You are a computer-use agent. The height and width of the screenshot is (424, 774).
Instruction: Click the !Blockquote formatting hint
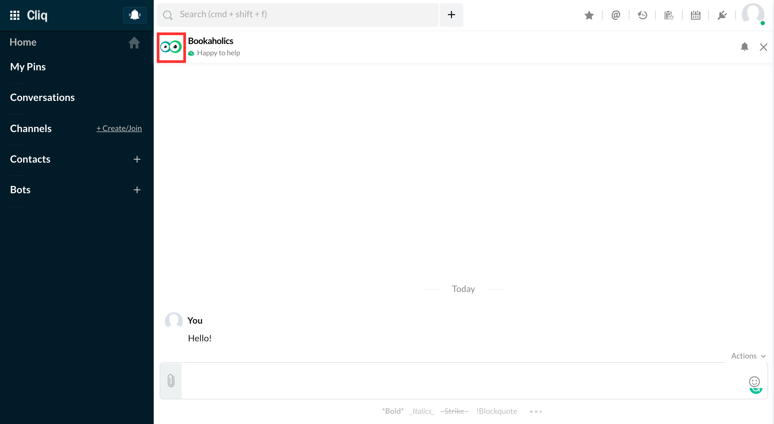point(497,411)
